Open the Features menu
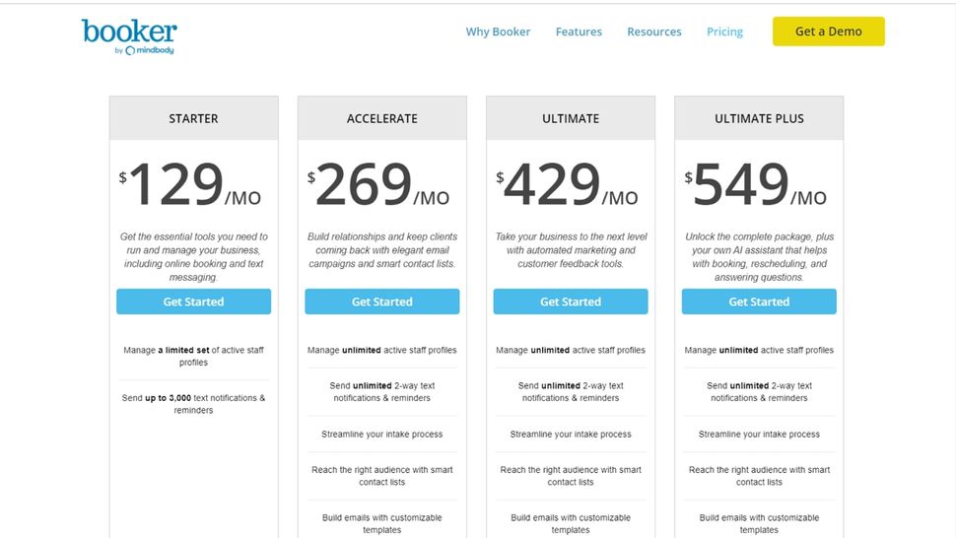Image resolution: width=956 pixels, height=538 pixels. pyautogui.click(x=579, y=32)
